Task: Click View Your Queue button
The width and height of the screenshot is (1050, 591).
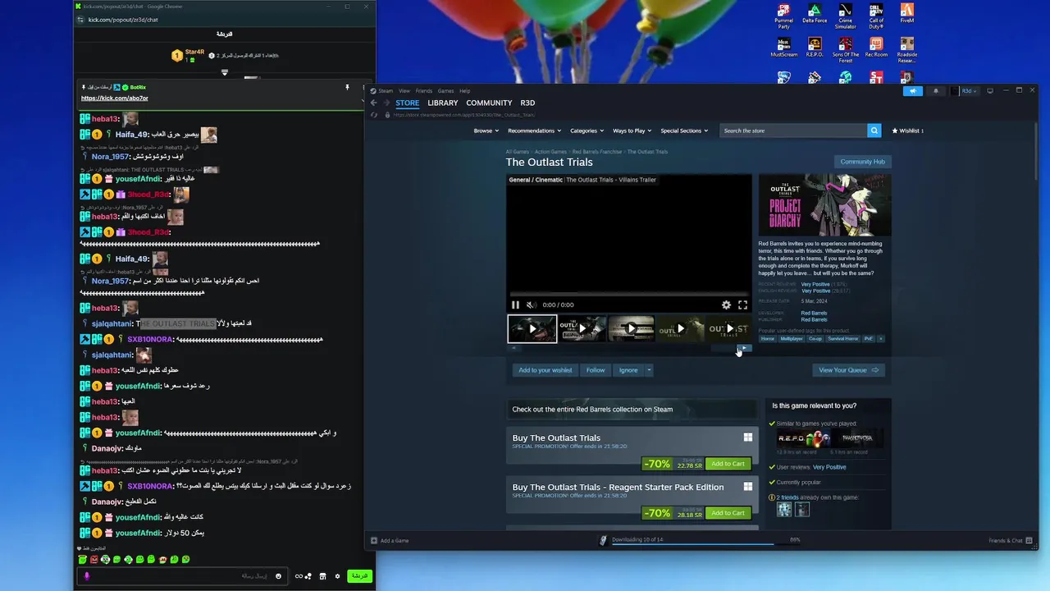Action: (848, 370)
